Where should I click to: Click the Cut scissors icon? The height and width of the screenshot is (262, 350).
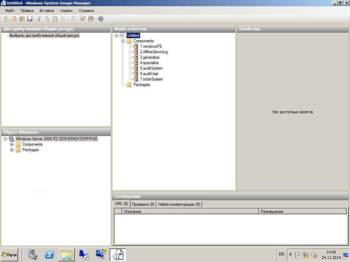point(39,19)
